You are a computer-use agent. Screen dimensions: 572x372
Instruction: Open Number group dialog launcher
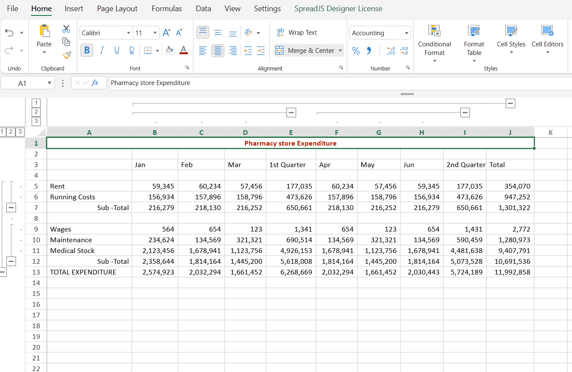coord(408,68)
